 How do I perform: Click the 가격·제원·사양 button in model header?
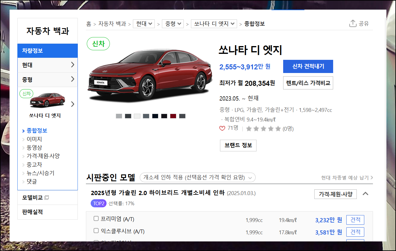pos(335,194)
